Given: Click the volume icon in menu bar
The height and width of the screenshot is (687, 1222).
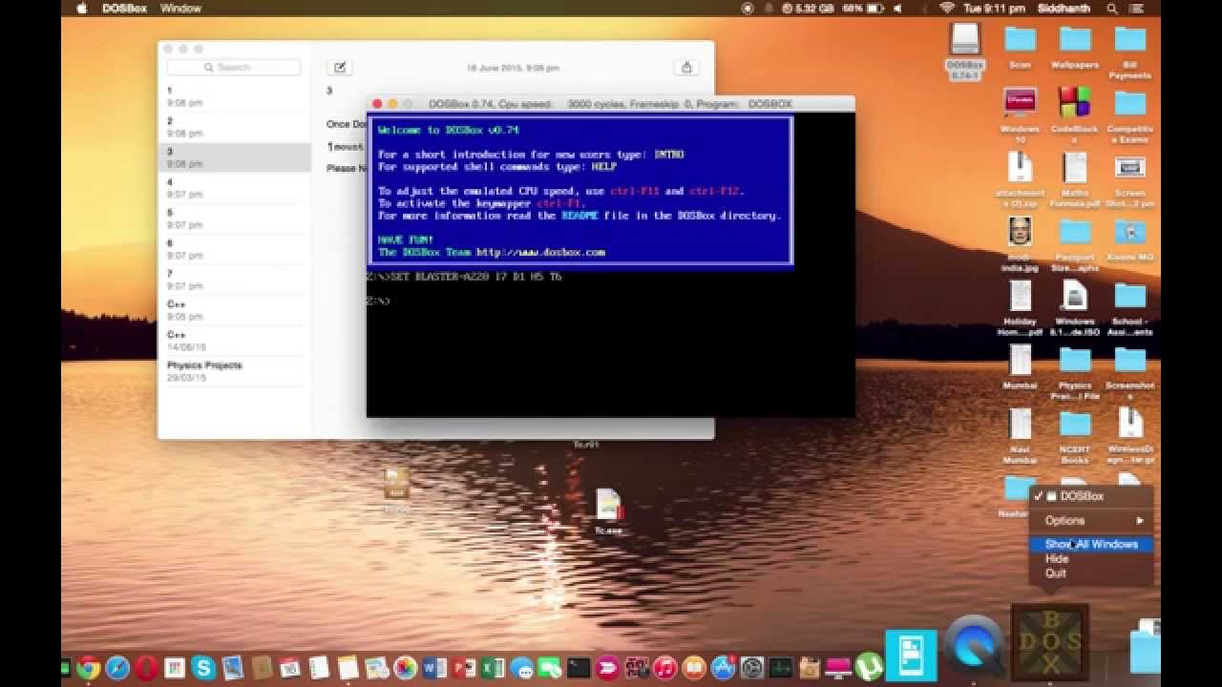Looking at the screenshot, I should point(898,8).
